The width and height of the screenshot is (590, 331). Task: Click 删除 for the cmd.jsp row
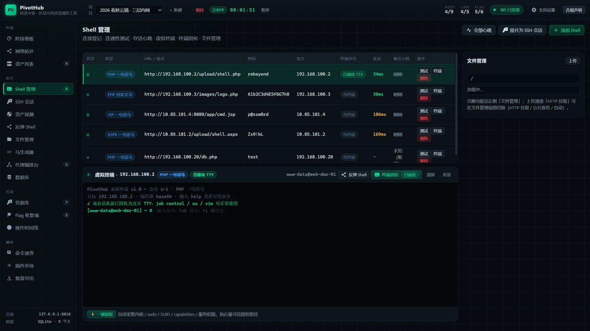424,118
